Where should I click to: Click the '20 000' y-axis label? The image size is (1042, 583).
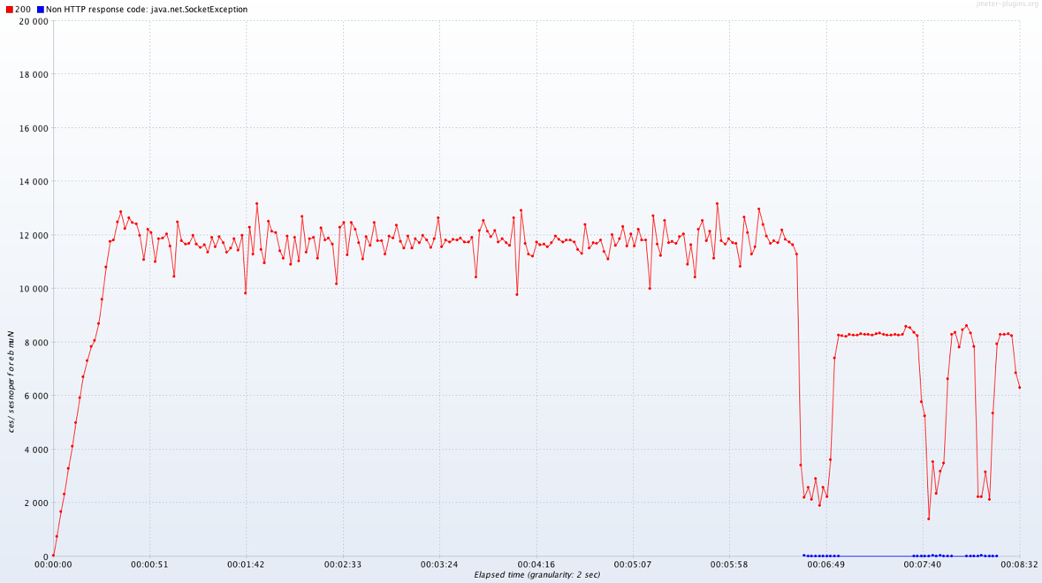tap(34, 21)
